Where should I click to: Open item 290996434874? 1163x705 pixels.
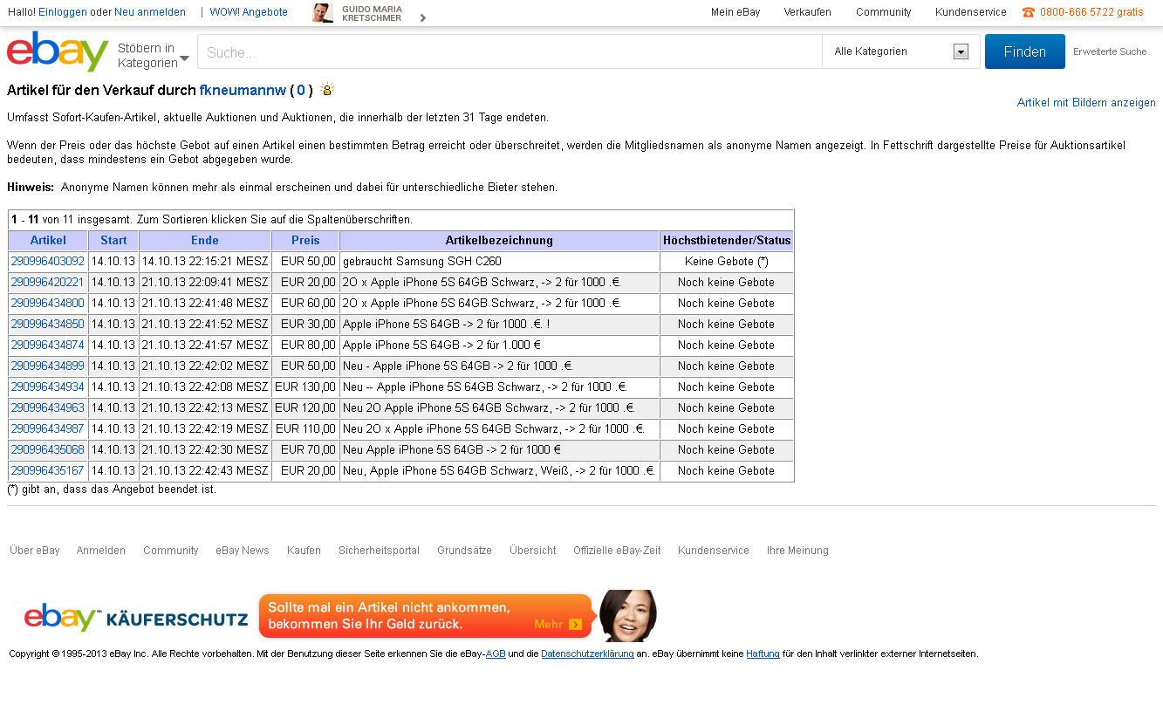click(47, 346)
